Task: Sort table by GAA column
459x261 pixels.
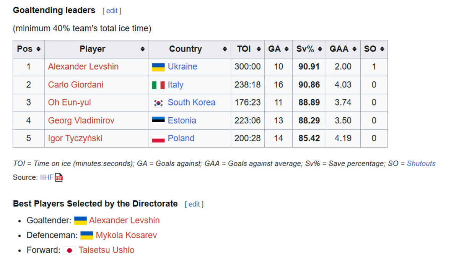Action: click(354, 49)
